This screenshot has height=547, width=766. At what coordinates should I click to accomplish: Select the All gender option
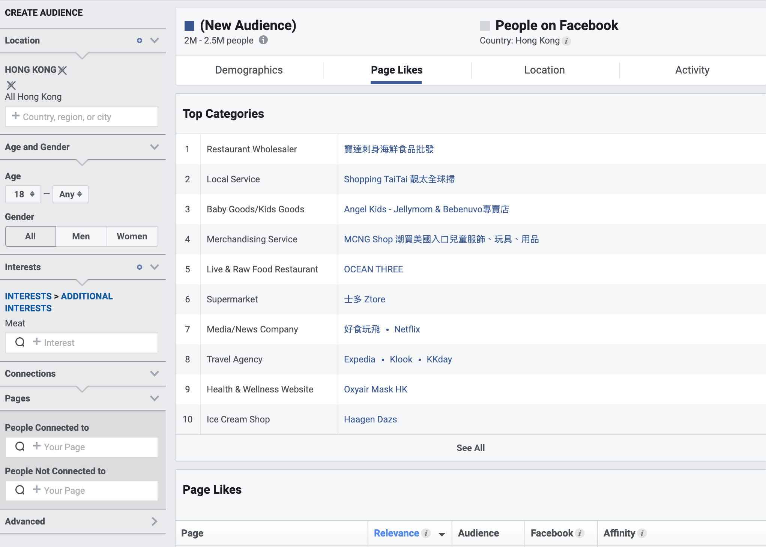pyautogui.click(x=31, y=236)
